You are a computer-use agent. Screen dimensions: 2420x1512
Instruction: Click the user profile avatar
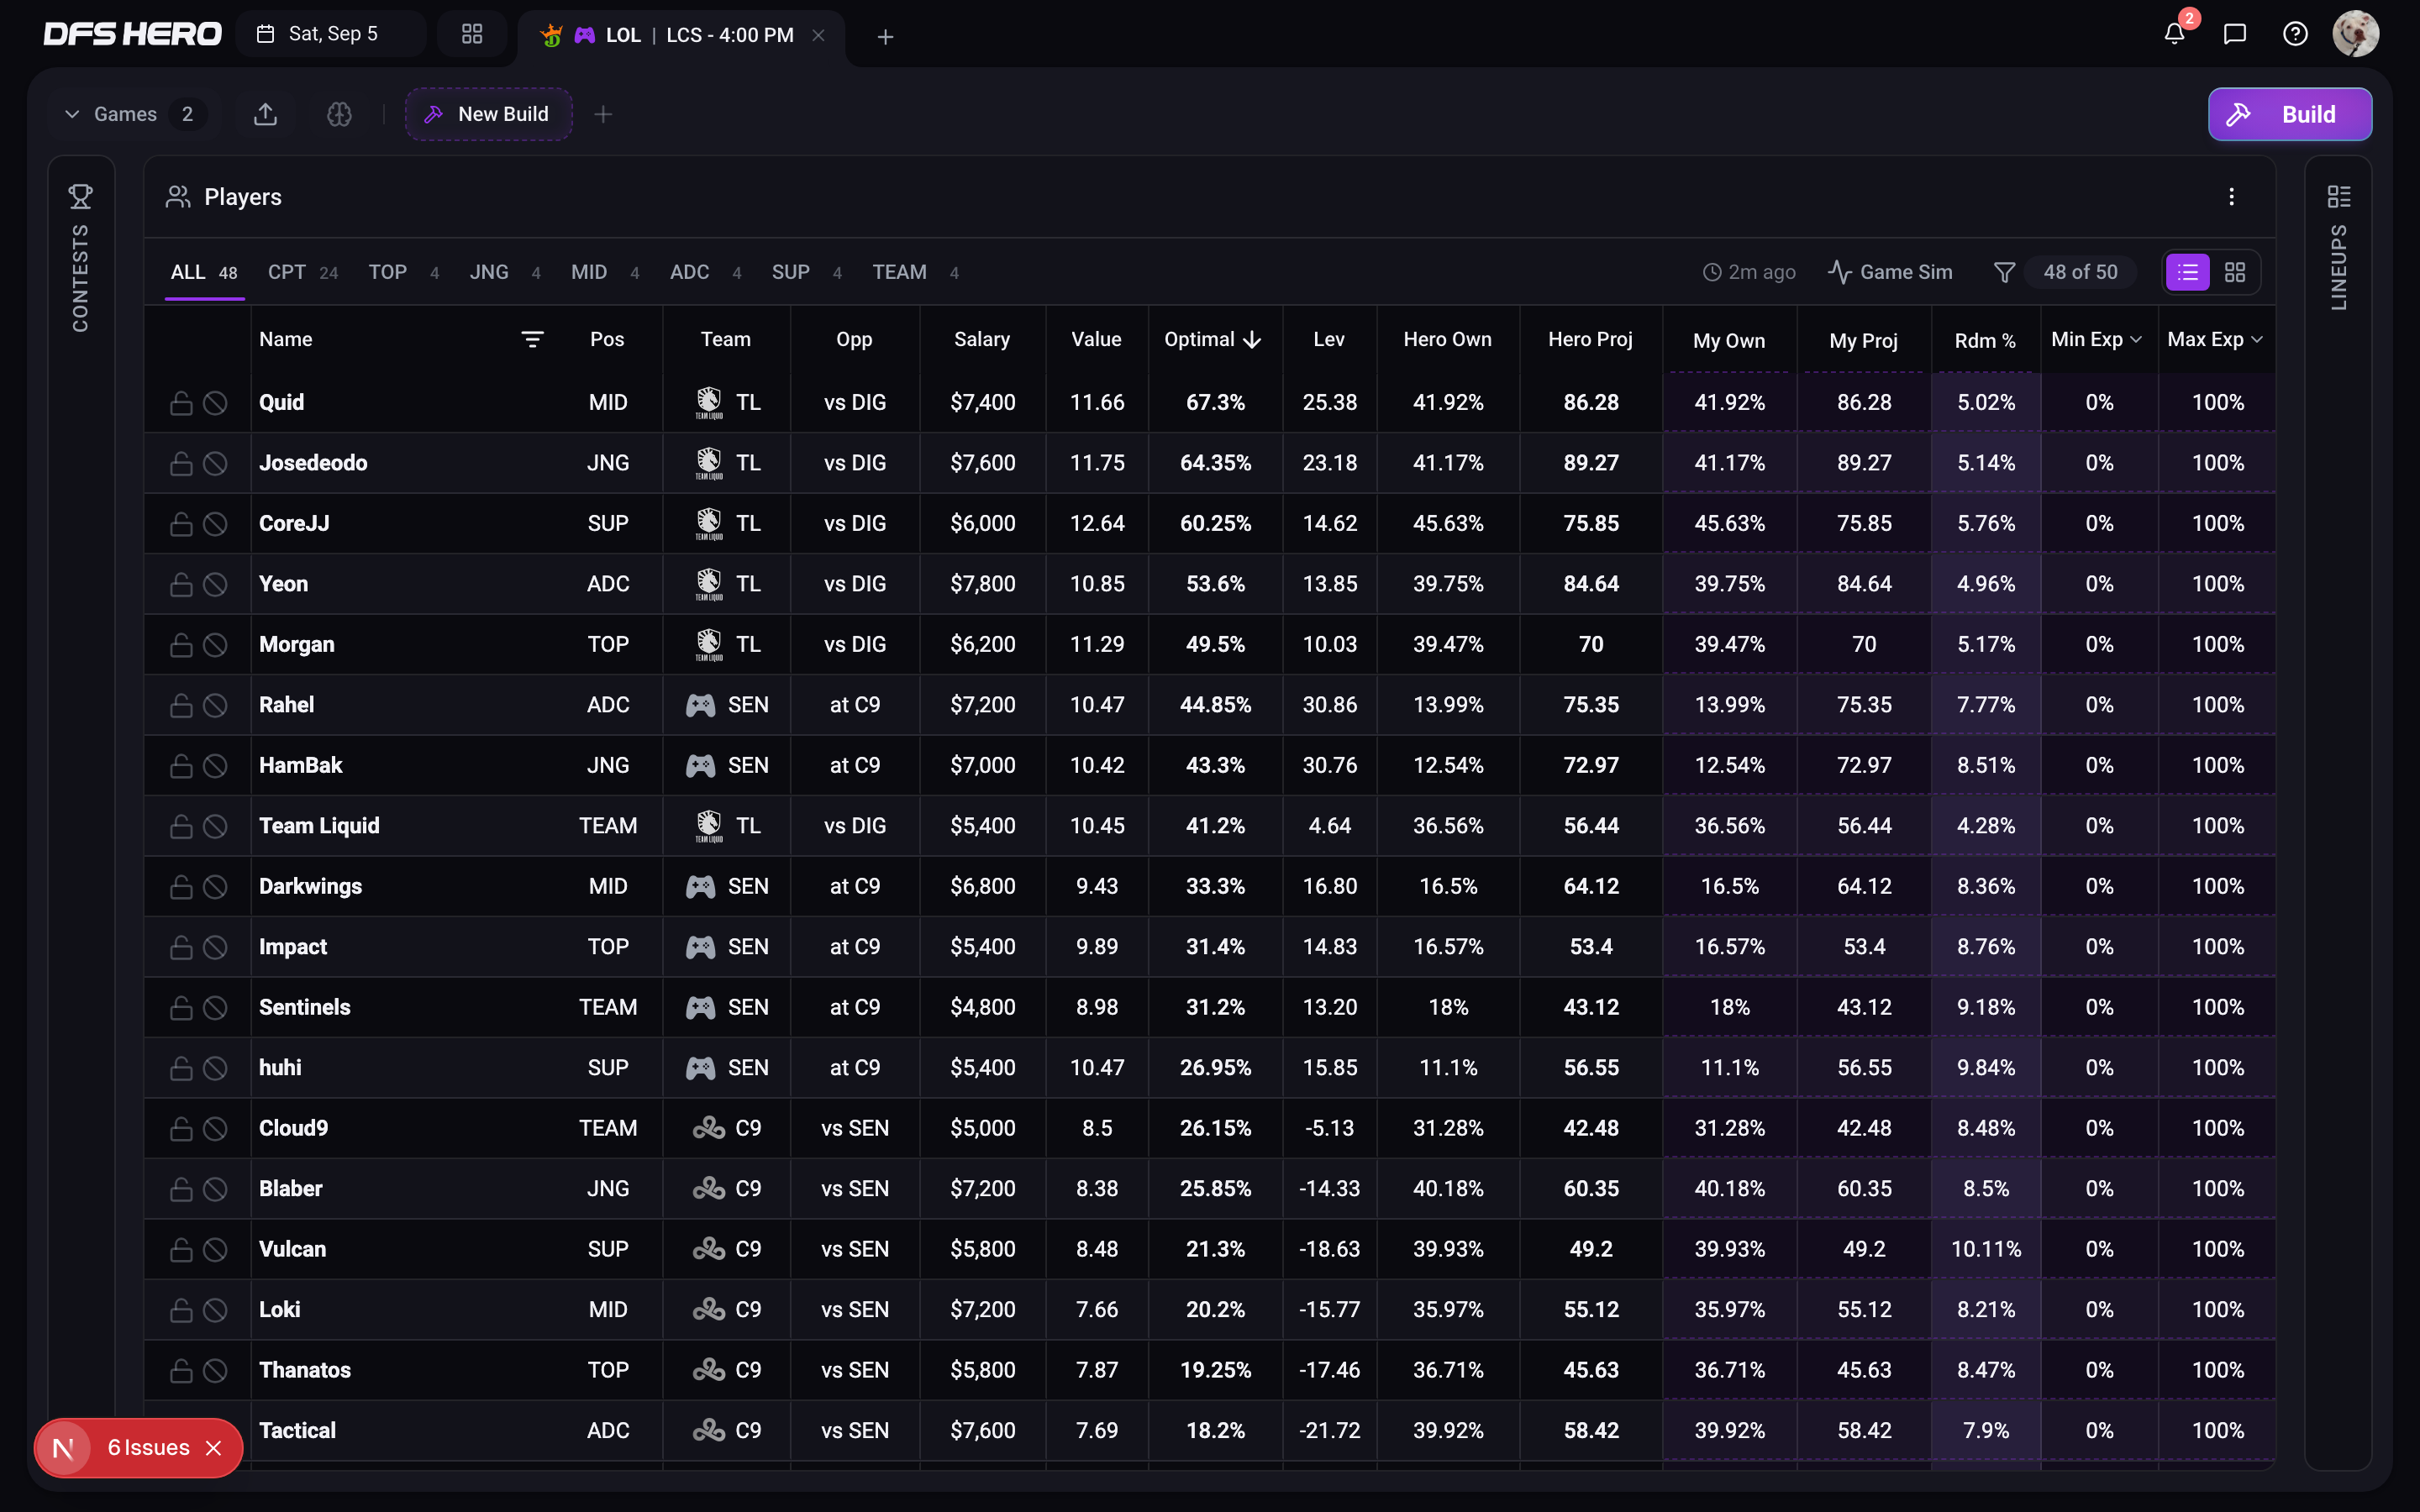click(2355, 34)
